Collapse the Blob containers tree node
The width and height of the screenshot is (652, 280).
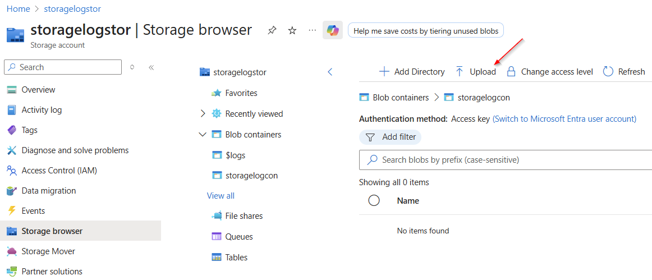point(203,135)
